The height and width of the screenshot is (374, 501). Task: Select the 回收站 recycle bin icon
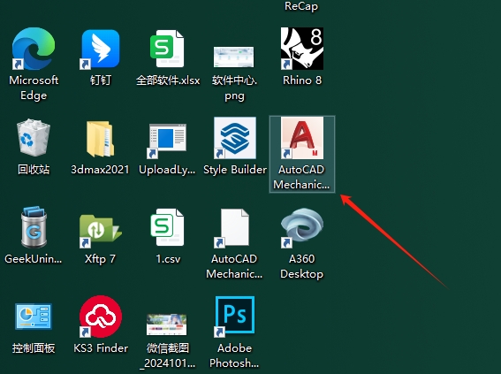point(34,138)
